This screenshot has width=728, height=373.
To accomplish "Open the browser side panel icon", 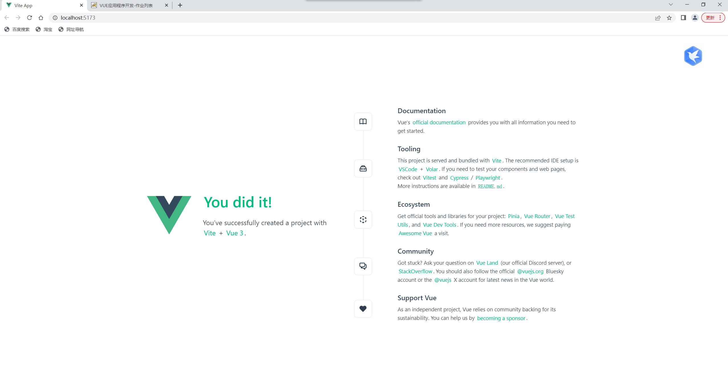I will pos(683,18).
